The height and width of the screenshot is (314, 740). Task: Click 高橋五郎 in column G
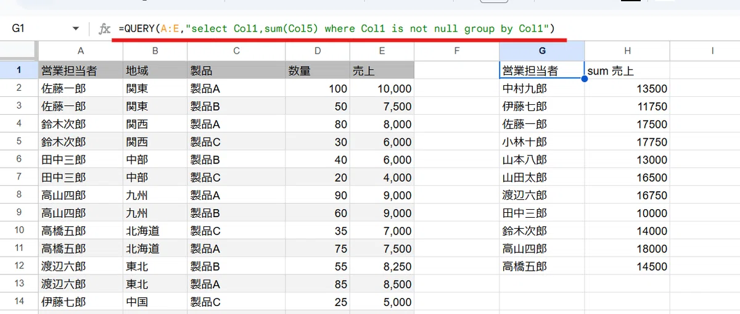(x=541, y=266)
